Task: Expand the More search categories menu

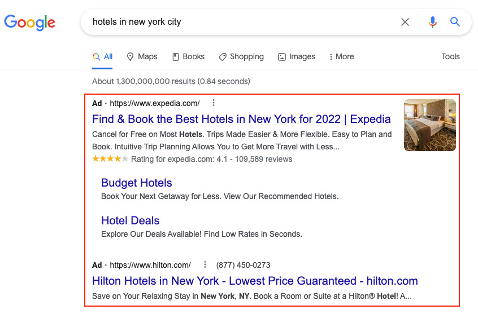Action: (341, 56)
